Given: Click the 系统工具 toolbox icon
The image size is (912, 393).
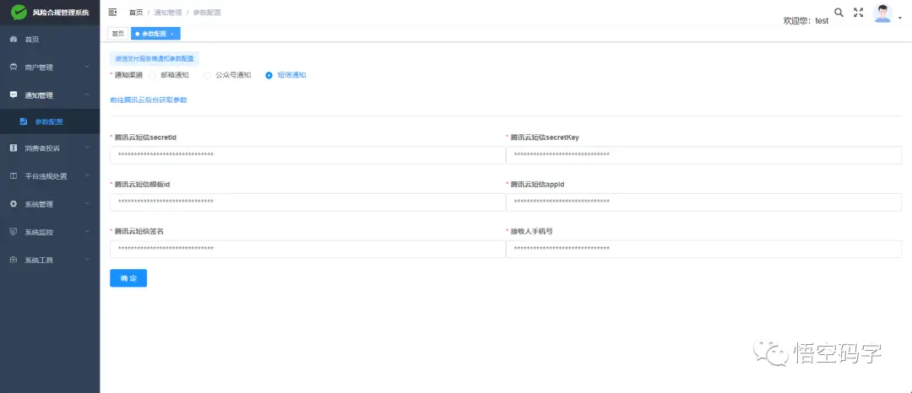Looking at the screenshot, I should pos(14,260).
